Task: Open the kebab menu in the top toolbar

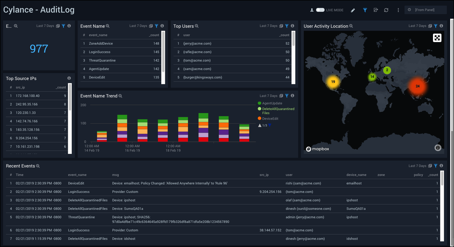Action: point(398,10)
